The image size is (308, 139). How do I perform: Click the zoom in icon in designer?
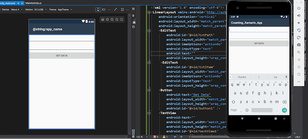tap(117, 19)
